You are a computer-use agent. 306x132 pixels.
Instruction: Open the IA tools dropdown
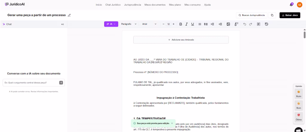click(x=111, y=24)
